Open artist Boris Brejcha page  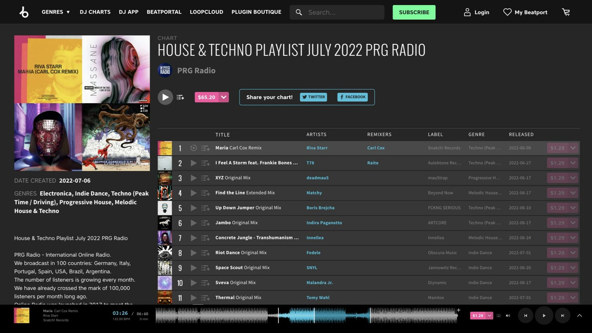tap(321, 208)
